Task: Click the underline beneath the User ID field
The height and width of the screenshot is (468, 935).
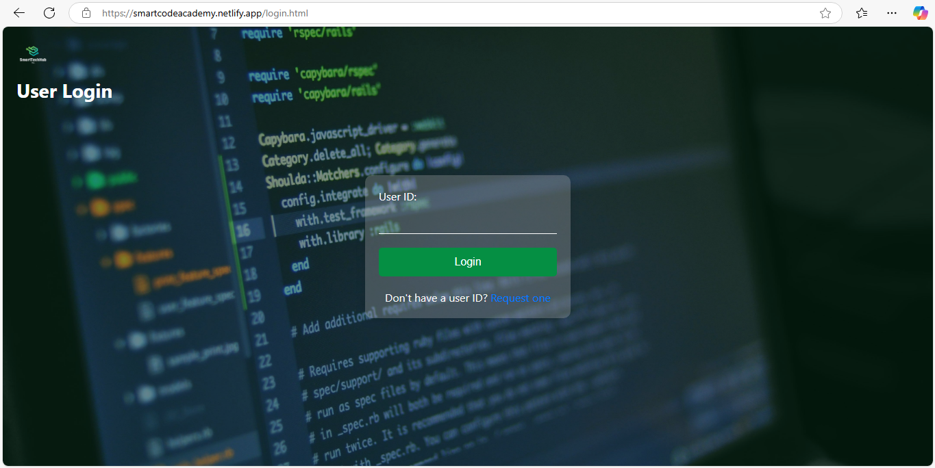Action: coord(467,233)
